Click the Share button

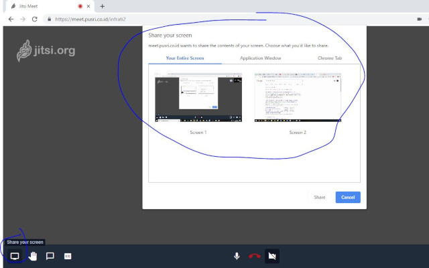320,197
